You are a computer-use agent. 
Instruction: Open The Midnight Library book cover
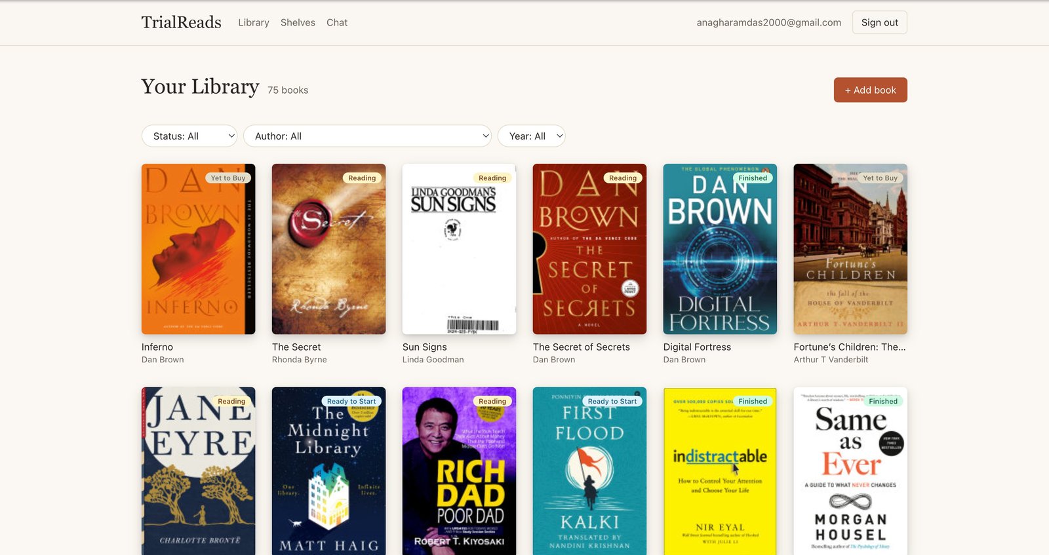pos(328,471)
